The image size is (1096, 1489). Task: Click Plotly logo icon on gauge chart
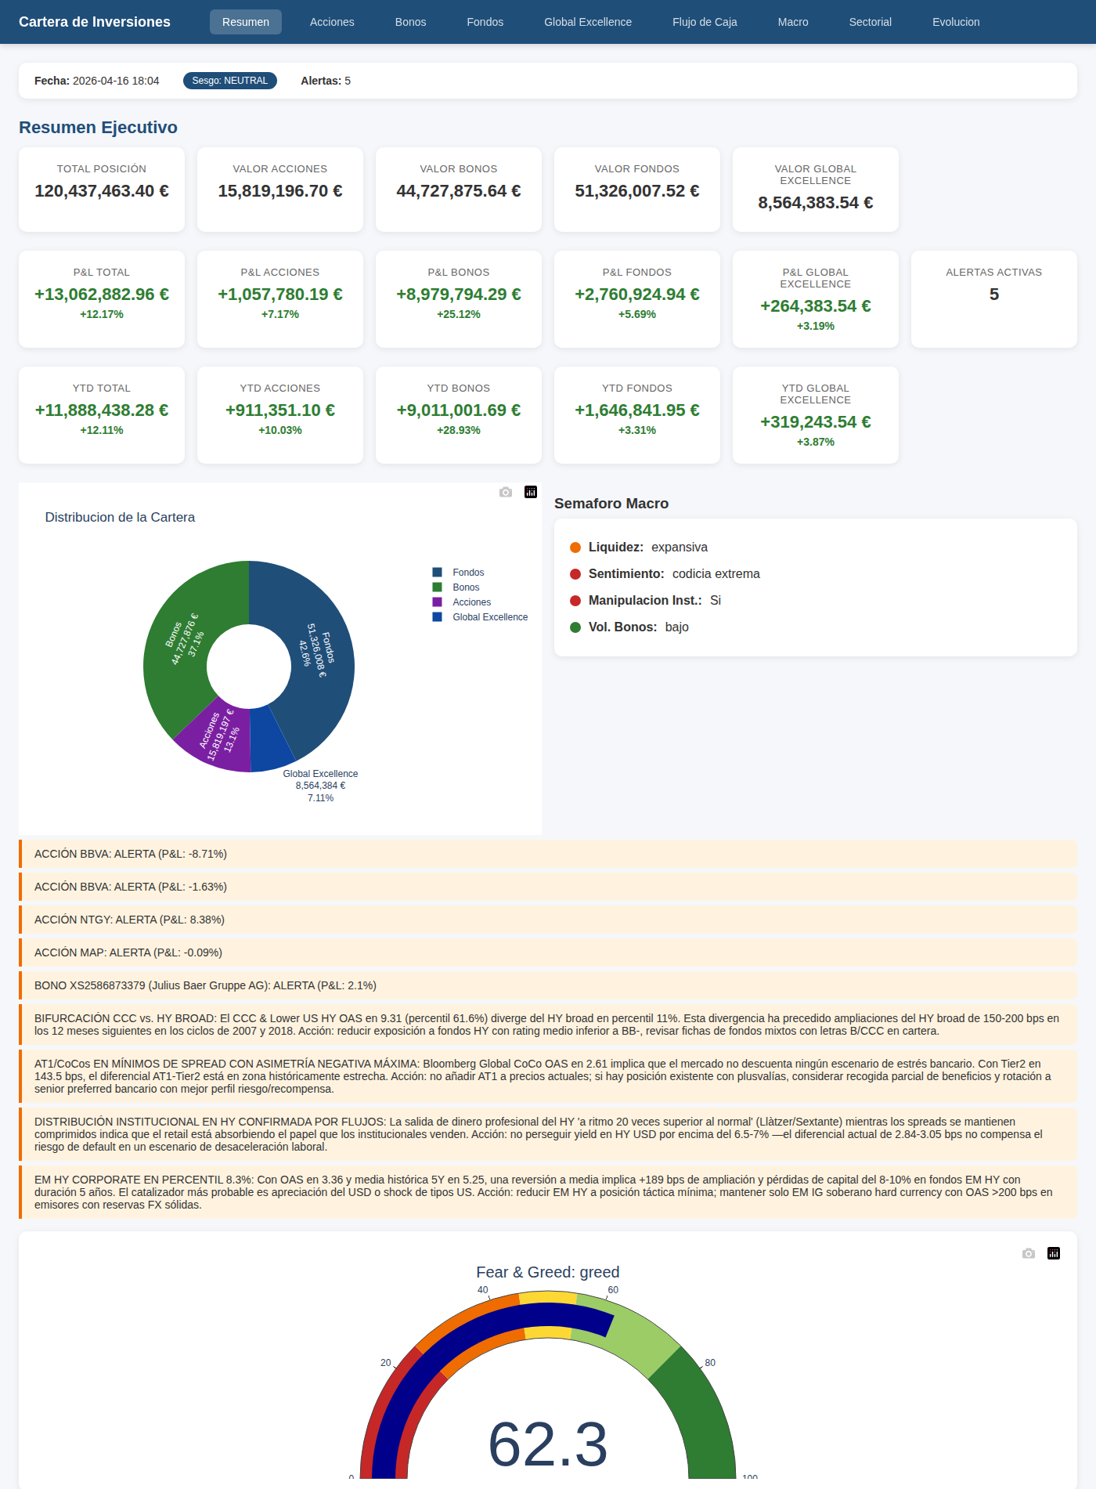point(1054,1253)
